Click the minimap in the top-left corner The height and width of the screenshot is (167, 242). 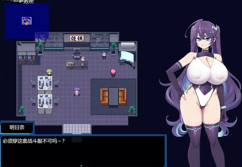coord(27,21)
